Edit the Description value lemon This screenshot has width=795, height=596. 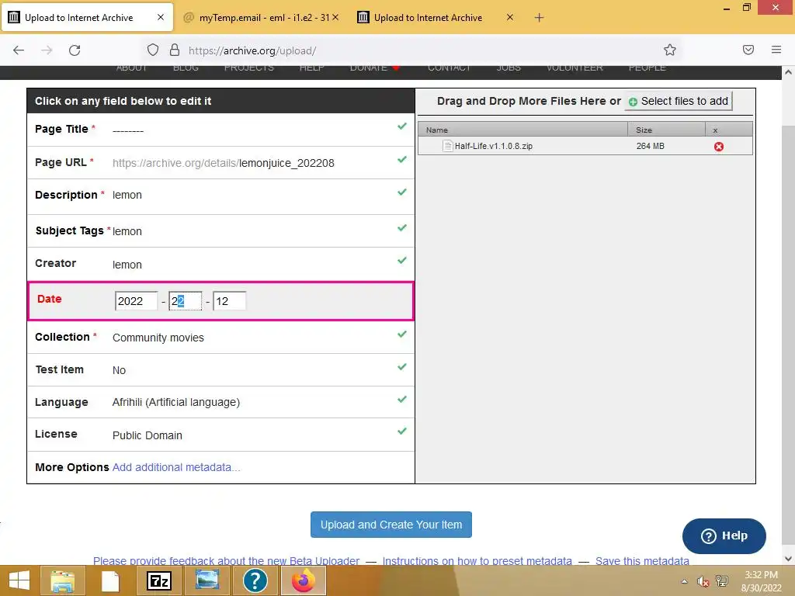coord(127,195)
